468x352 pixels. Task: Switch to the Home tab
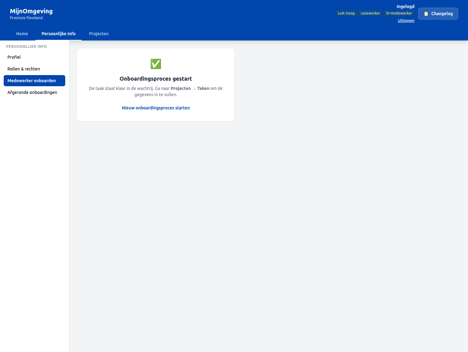[x=22, y=34]
